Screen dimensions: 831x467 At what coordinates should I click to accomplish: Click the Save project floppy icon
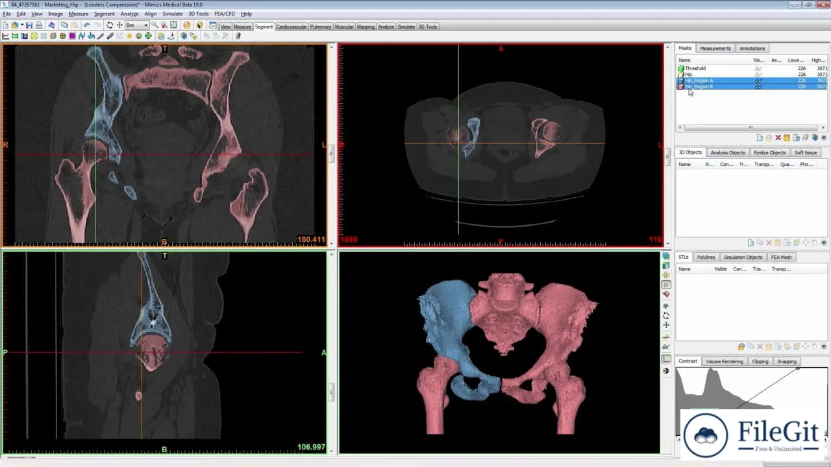click(x=29, y=25)
